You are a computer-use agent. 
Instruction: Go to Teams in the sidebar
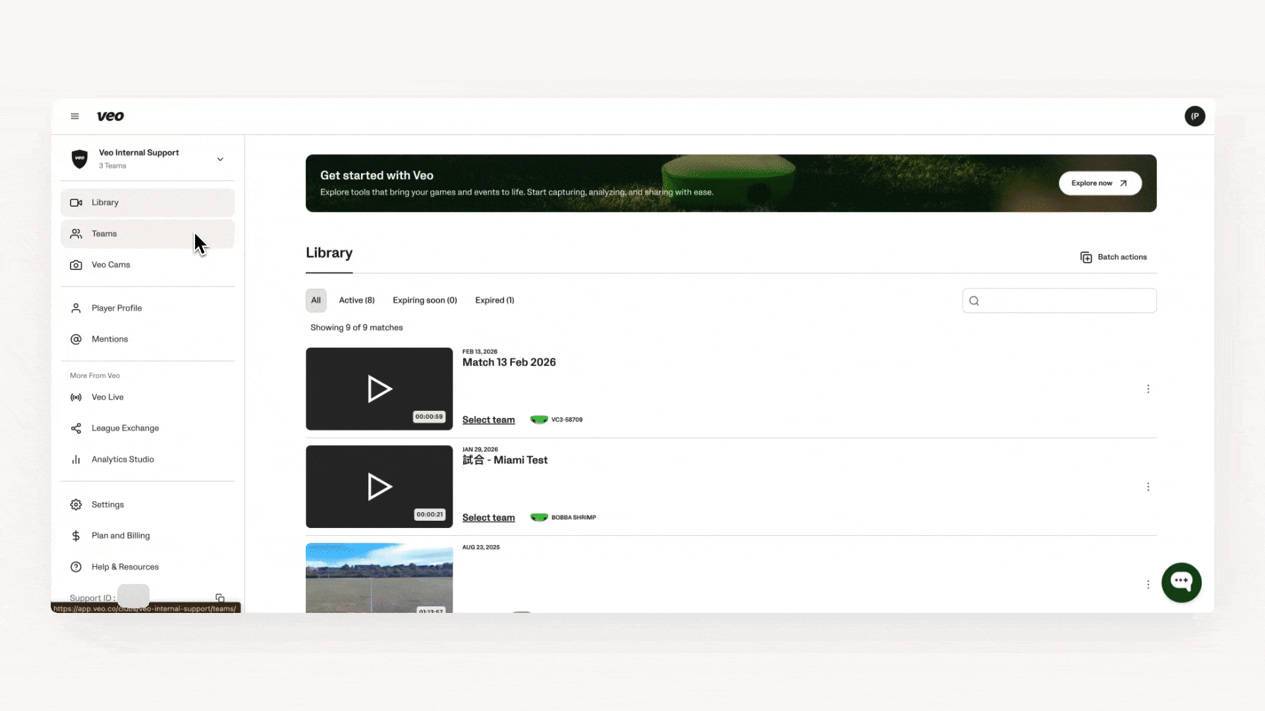coord(148,234)
